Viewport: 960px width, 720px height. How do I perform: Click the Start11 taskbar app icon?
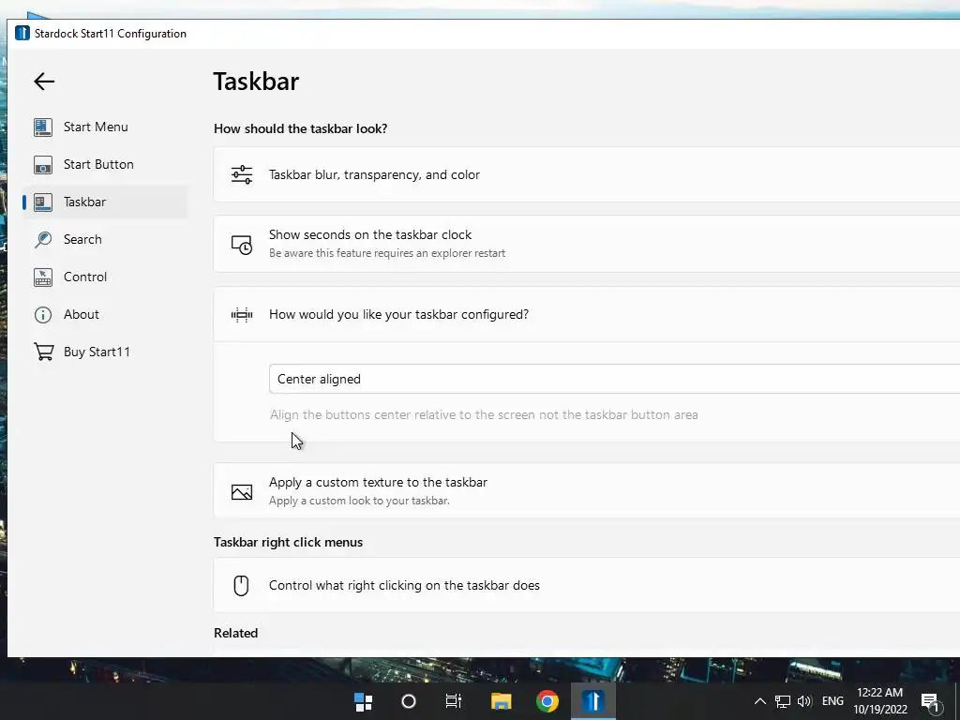click(x=593, y=701)
